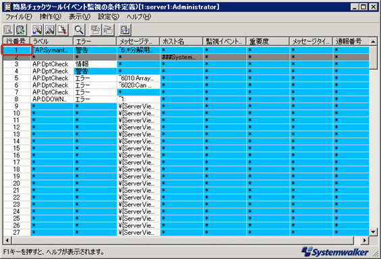Select the AP:DDOWN... label cell

[x=52, y=99]
